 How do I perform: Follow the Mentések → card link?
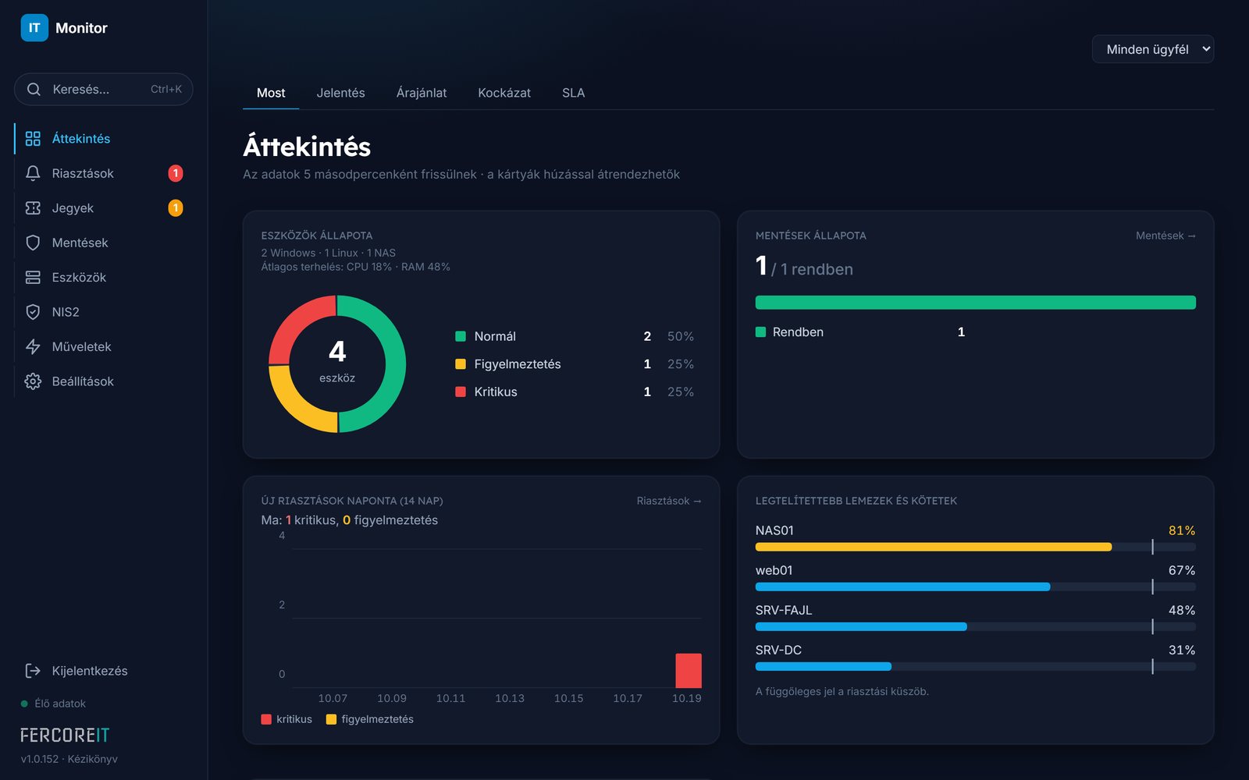[1165, 236]
